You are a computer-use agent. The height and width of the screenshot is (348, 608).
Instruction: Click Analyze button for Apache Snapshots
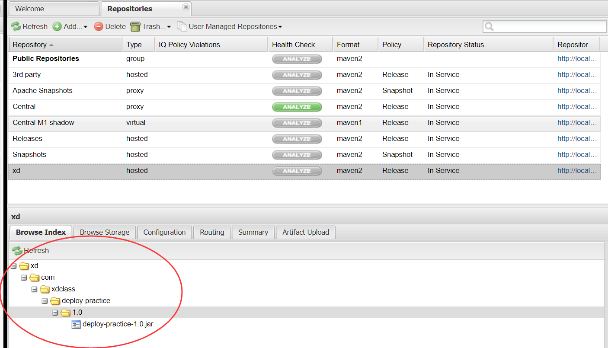(297, 91)
